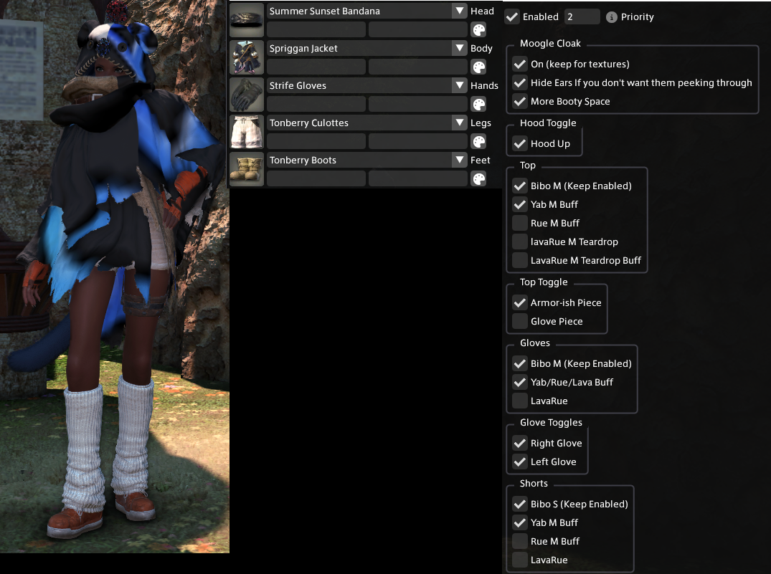Toggle Hide Ears option
The height and width of the screenshot is (574, 771).
click(x=520, y=82)
